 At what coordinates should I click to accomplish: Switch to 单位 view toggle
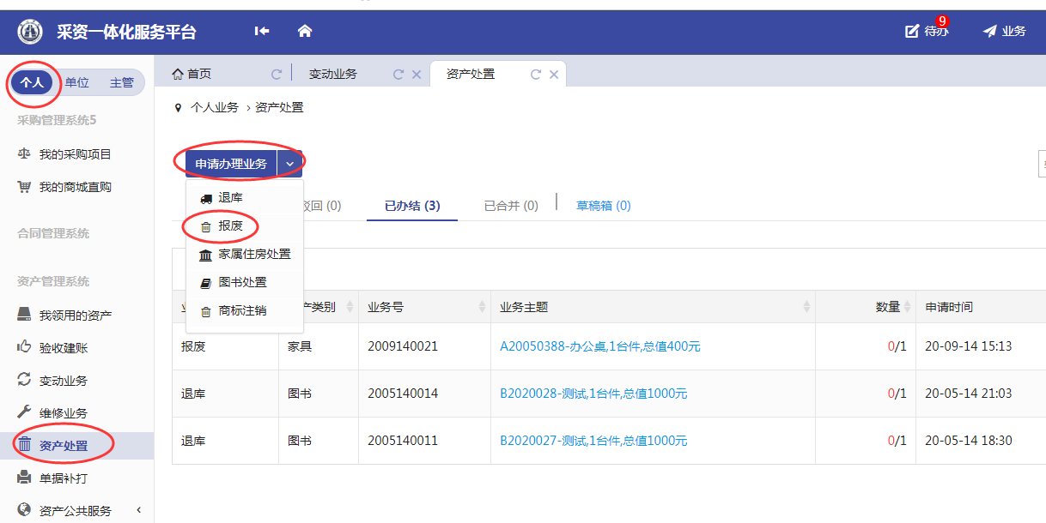[x=77, y=82]
